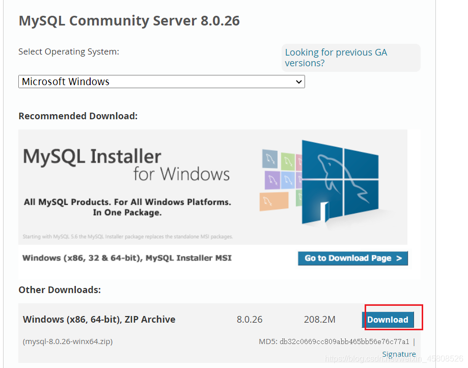Click Looking for previous GA versions link
The height and width of the screenshot is (368, 468).
click(x=336, y=58)
